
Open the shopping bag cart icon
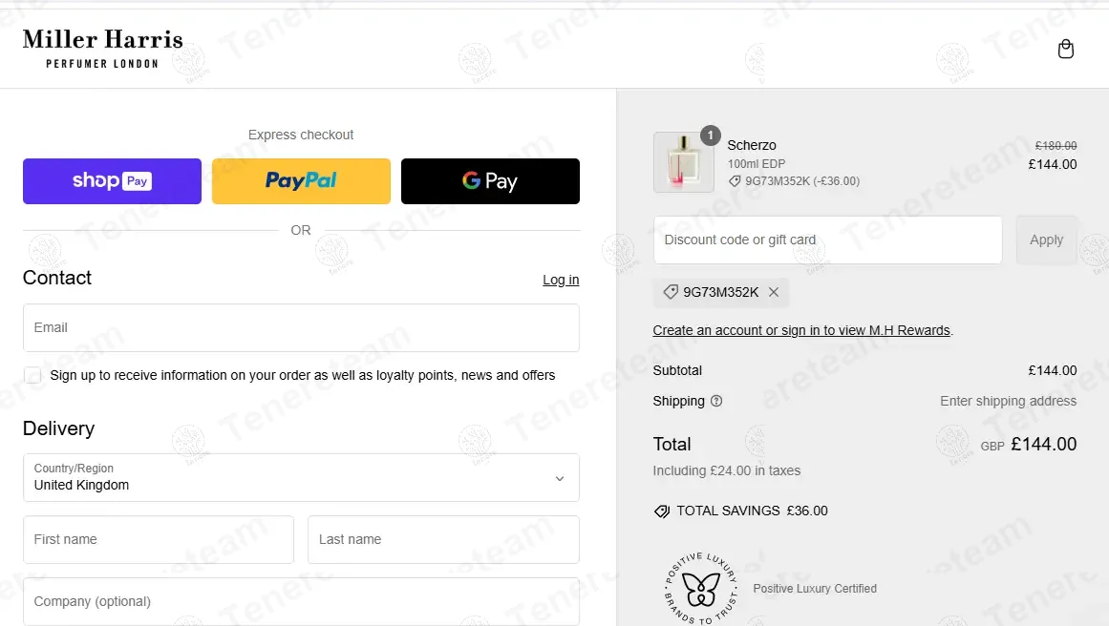click(x=1066, y=50)
